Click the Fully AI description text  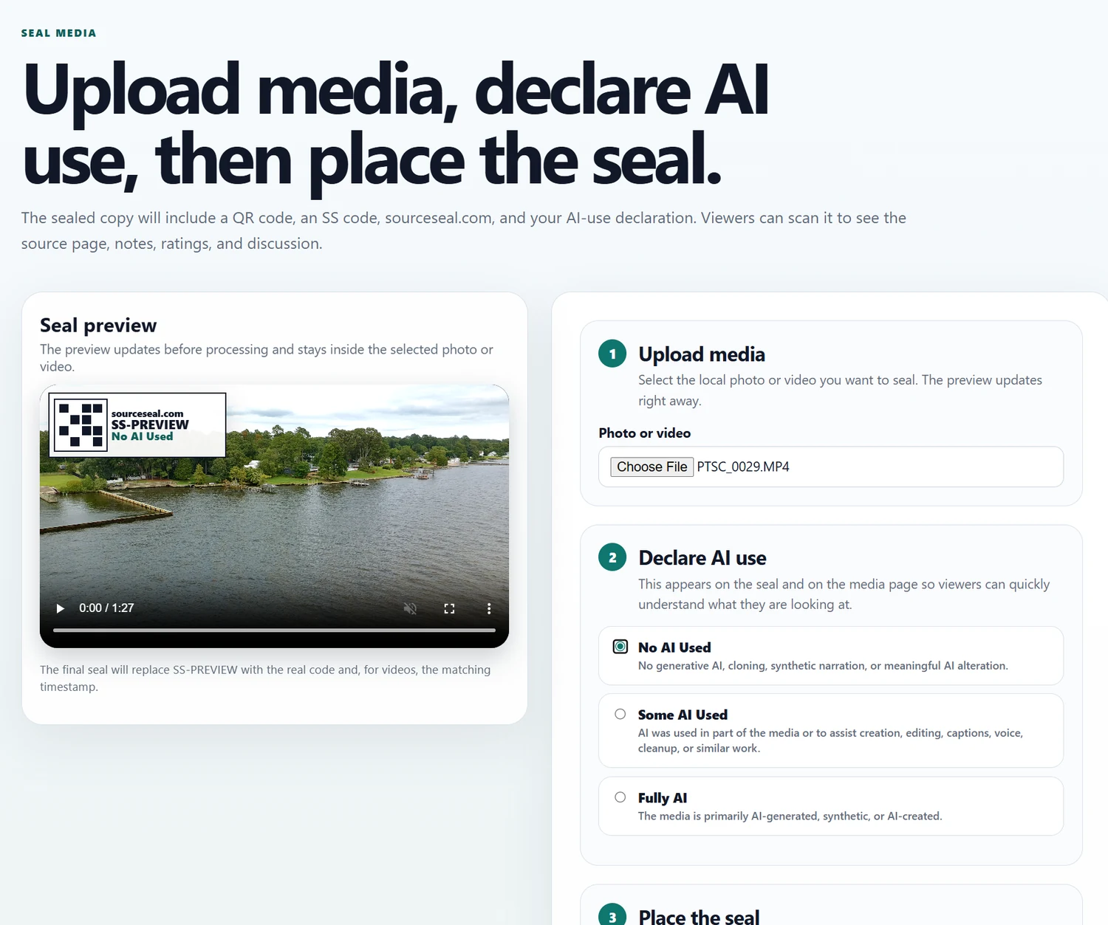pos(790,816)
